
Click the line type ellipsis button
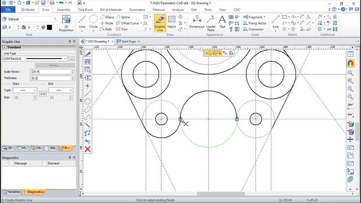pyautogui.click(x=72, y=59)
